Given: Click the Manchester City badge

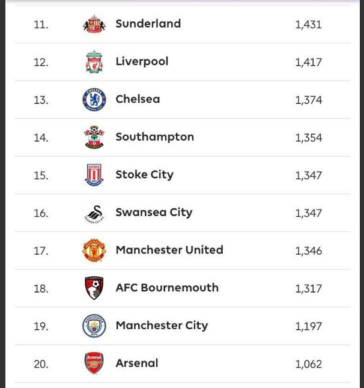Looking at the screenshot, I should (94, 326).
